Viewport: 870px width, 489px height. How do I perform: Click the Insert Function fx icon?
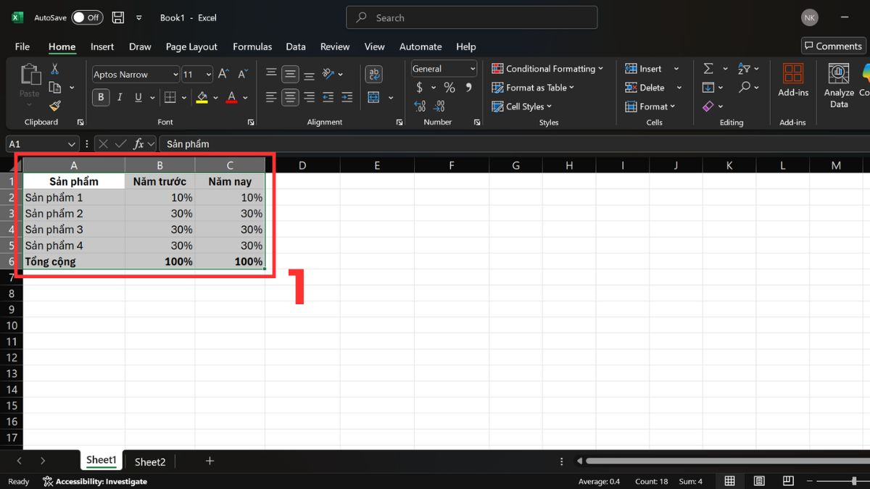pos(139,144)
